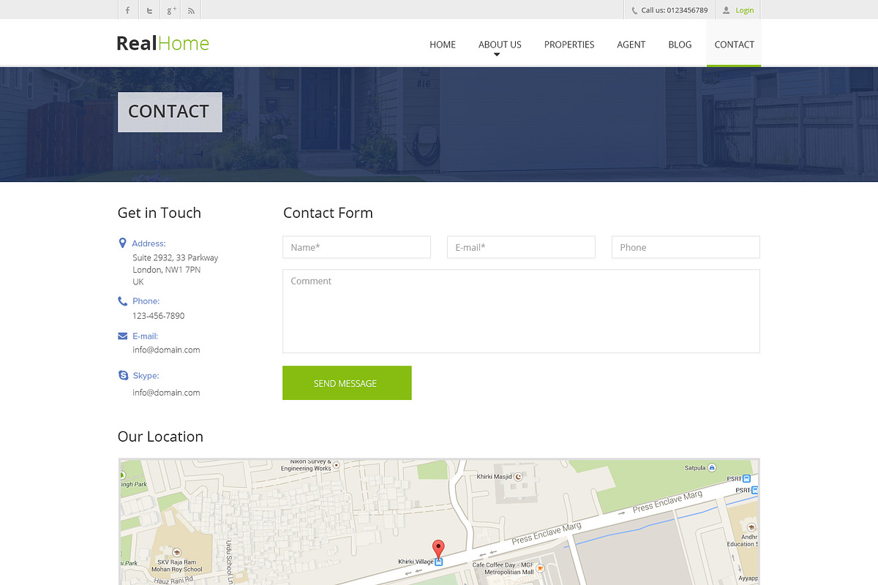The height and width of the screenshot is (585, 878).
Task: Open the RSS feed icon
Action: coord(192,10)
